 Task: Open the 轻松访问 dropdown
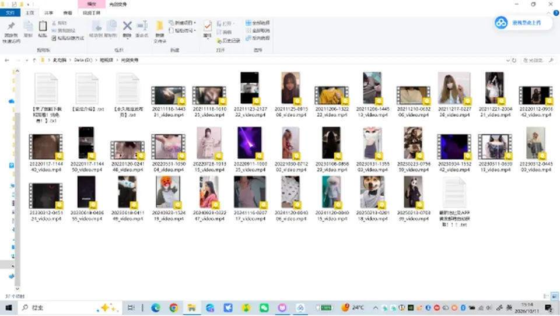tap(183, 30)
